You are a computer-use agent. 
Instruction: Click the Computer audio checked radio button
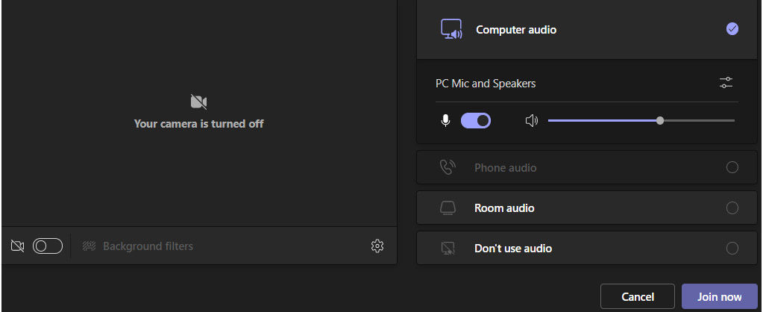click(732, 29)
